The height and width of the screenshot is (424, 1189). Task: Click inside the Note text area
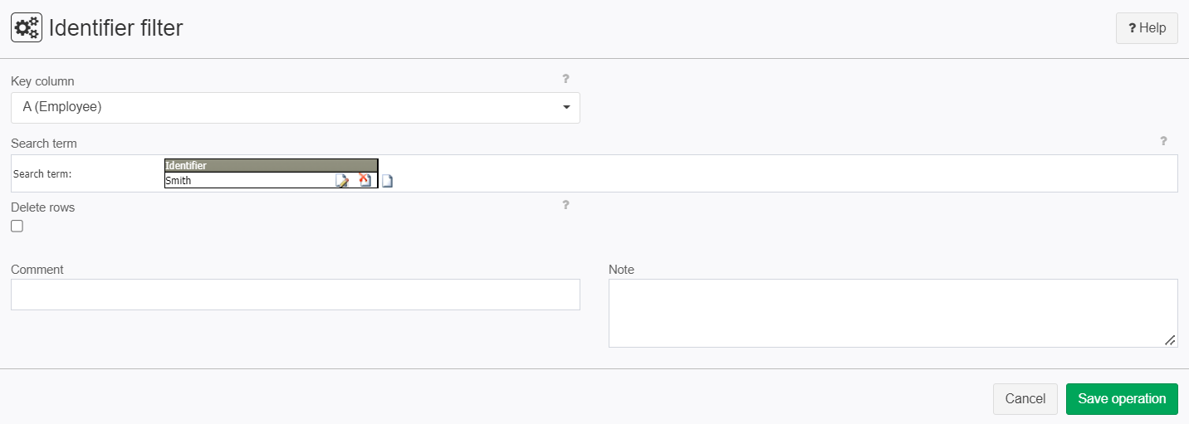893,313
